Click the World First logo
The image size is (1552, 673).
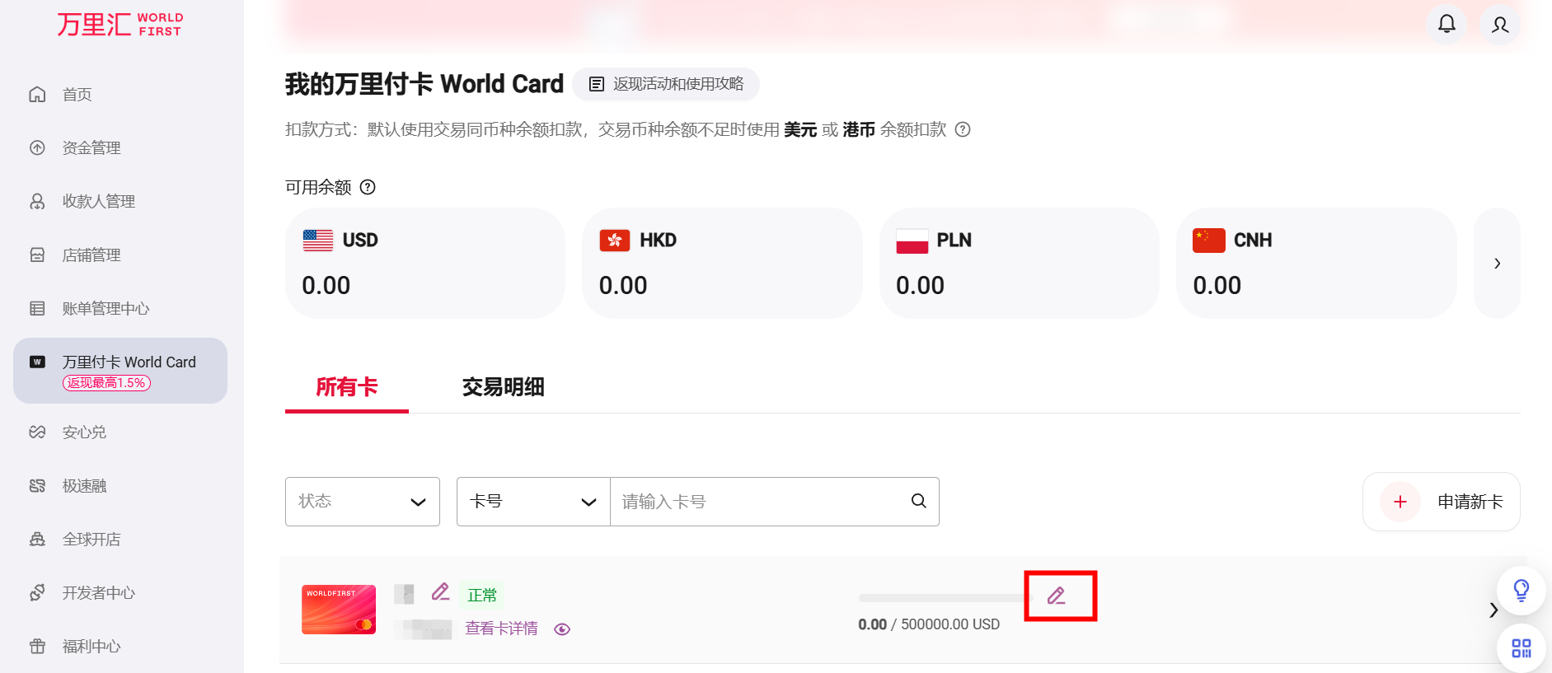(x=120, y=24)
